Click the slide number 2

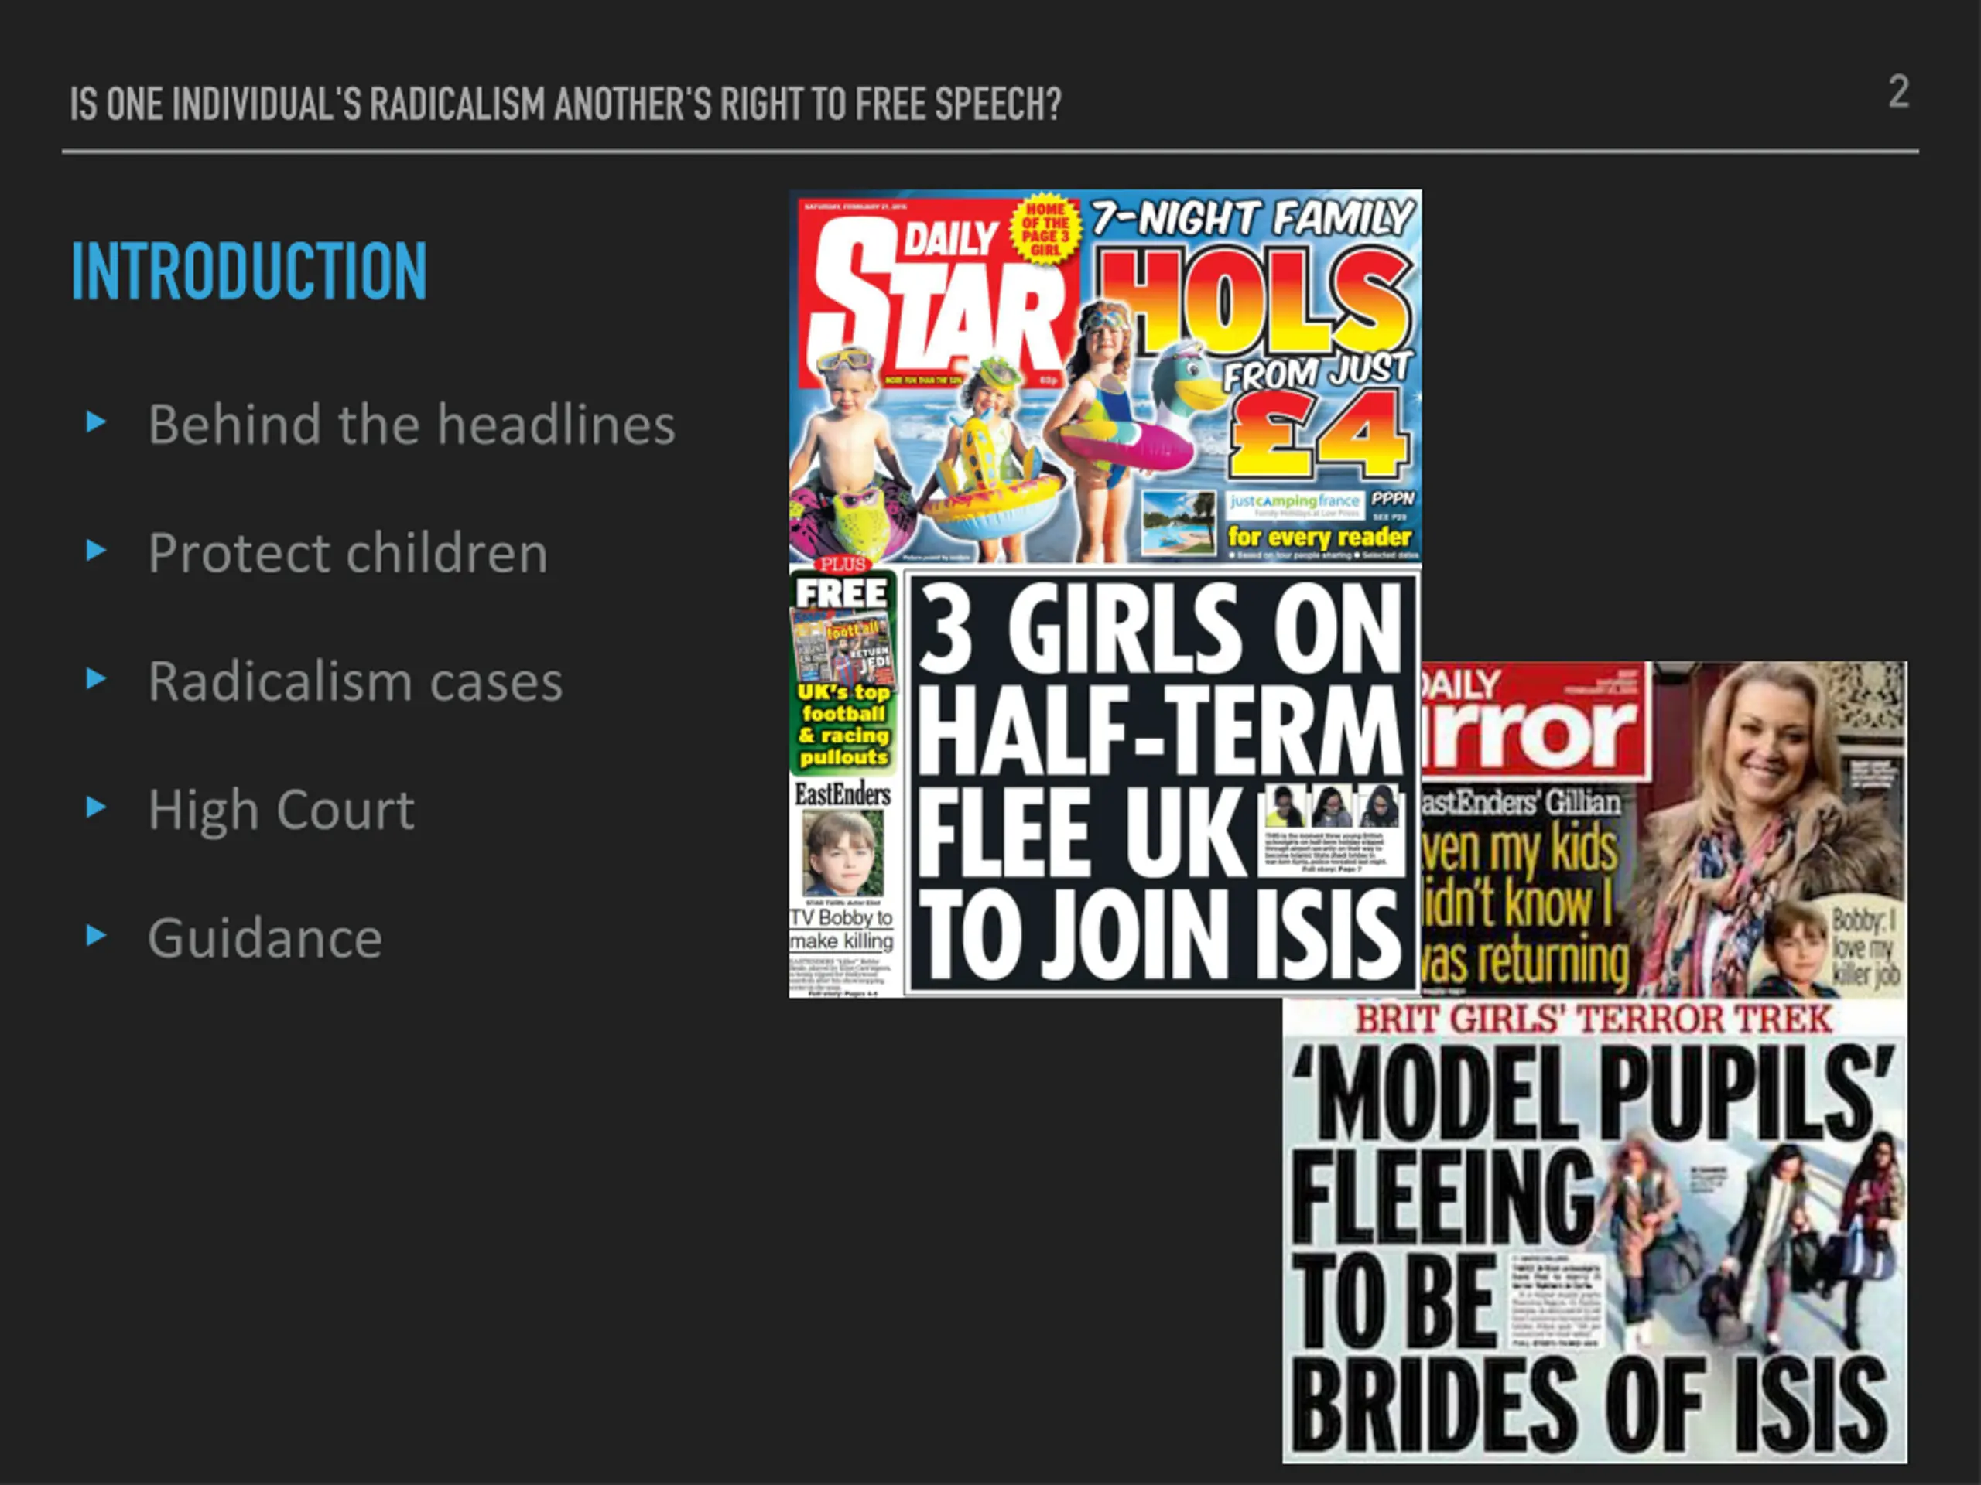tap(1897, 92)
